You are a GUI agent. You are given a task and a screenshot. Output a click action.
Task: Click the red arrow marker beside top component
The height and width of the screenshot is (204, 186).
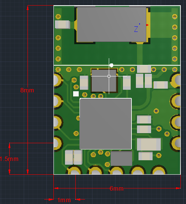[147, 25]
